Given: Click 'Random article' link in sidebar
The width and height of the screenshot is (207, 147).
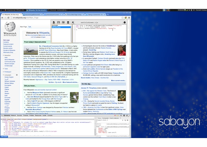Looking at the screenshot, I should pos(8,48).
